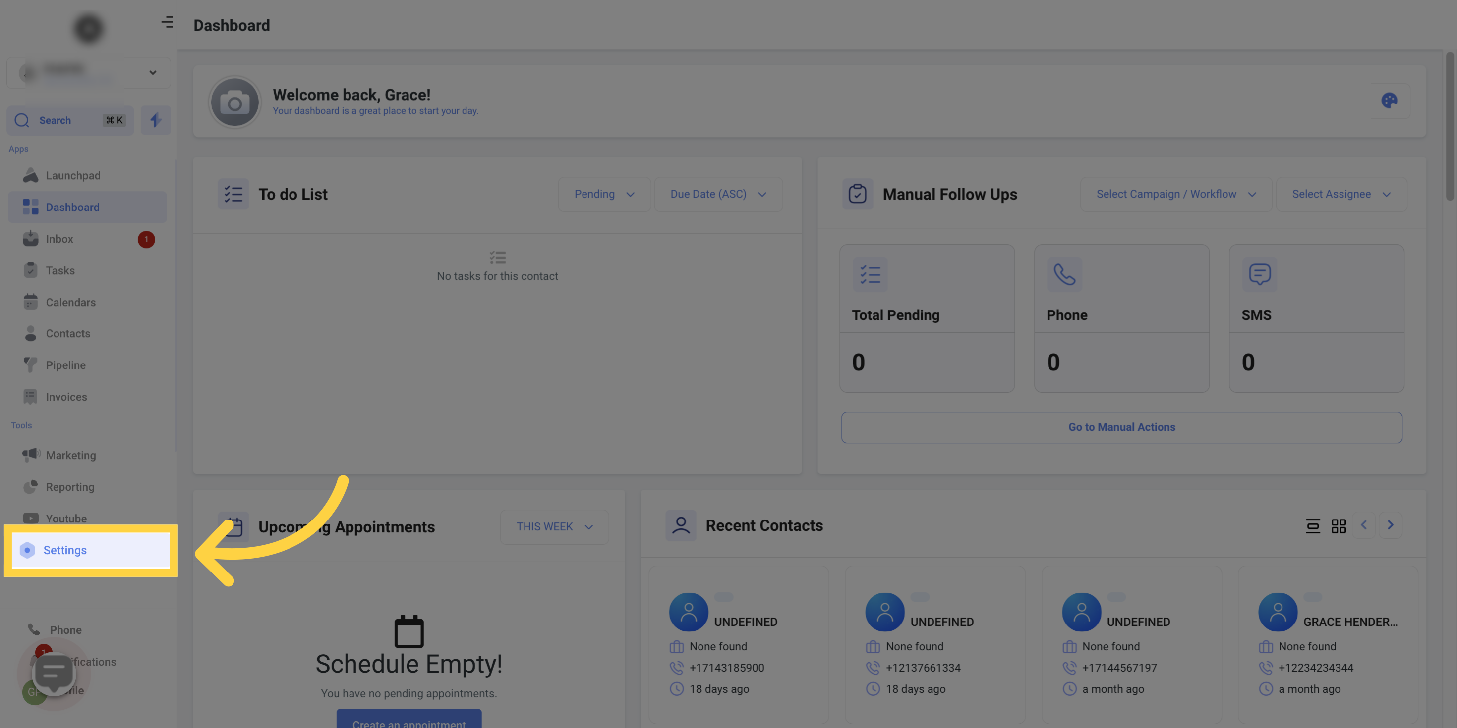This screenshot has width=1457, height=728.
Task: Click phone number +12137661334
Action: tap(923, 668)
